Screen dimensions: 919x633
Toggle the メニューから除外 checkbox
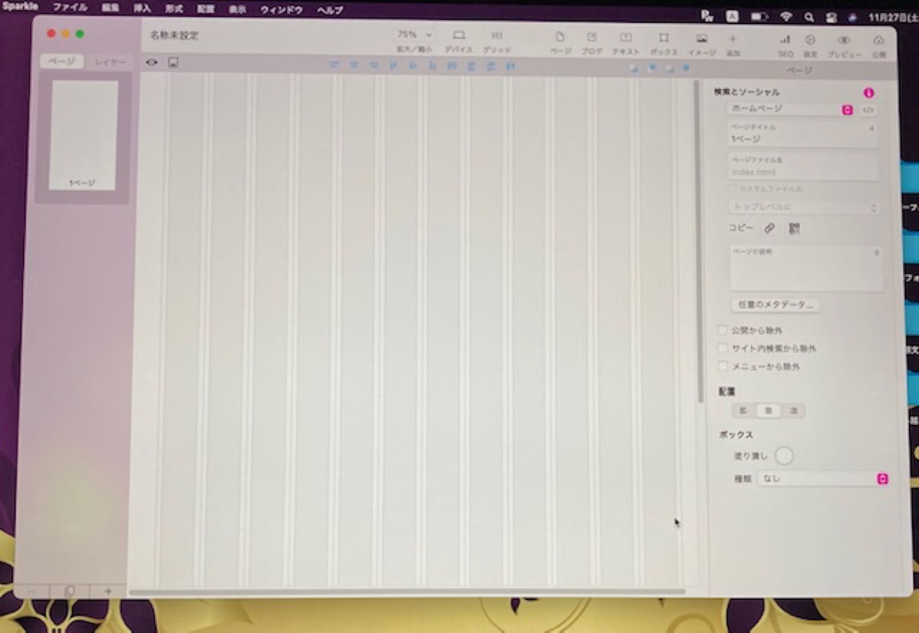coord(723,366)
